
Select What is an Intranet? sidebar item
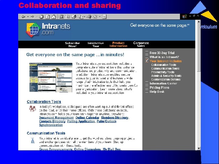(164, 57)
